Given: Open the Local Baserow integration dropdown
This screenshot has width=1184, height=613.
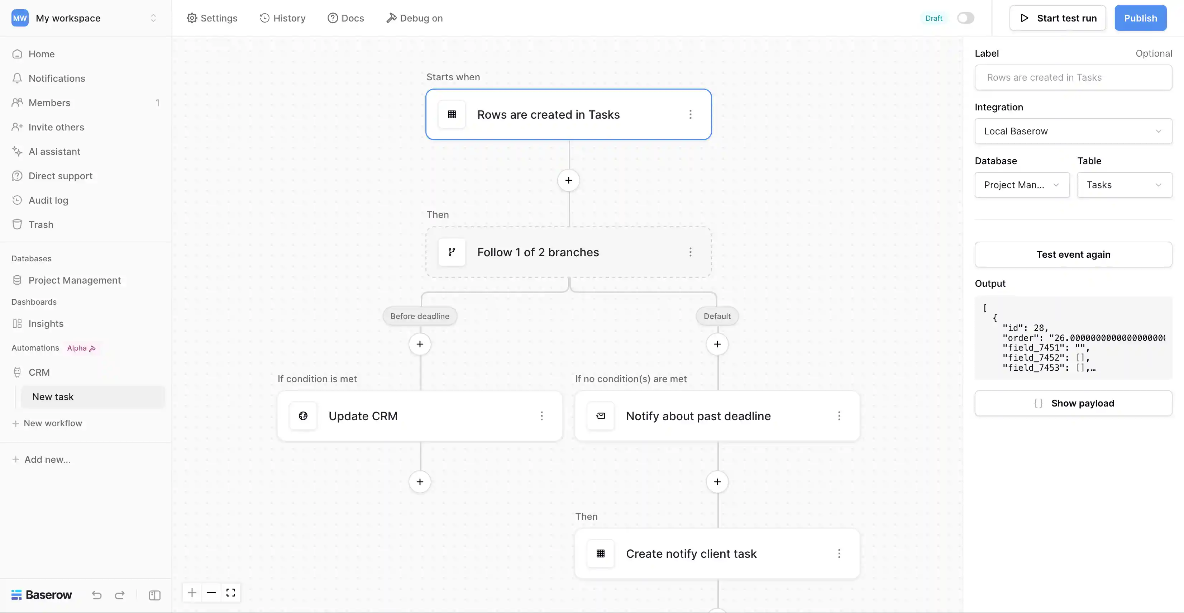Looking at the screenshot, I should (x=1073, y=131).
